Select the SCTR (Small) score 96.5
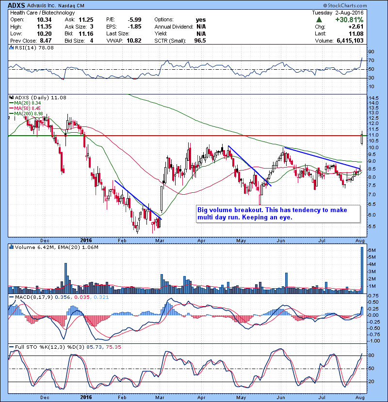The height and width of the screenshot is (402, 388). coord(200,41)
